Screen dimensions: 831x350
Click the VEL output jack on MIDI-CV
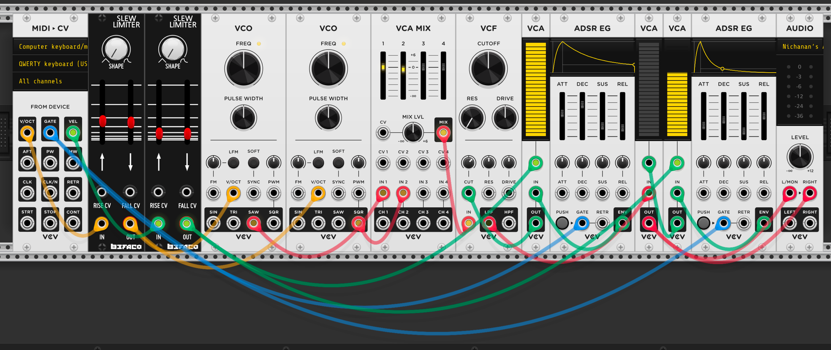click(x=73, y=133)
